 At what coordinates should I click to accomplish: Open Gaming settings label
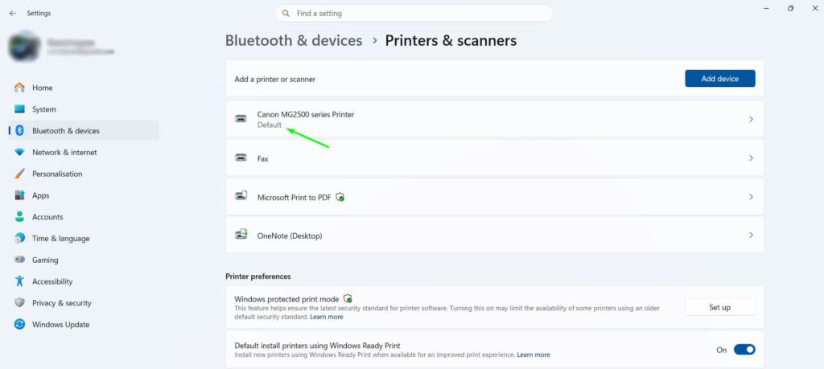45,260
